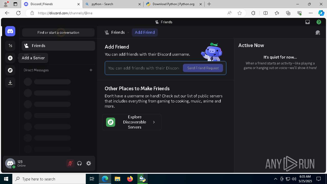327x184 pixels.
Task: Open Edge tab actions menu
Action: (15, 4)
